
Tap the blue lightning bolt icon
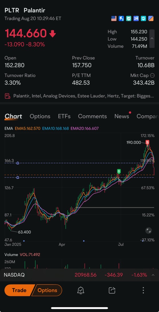pos(121,19)
